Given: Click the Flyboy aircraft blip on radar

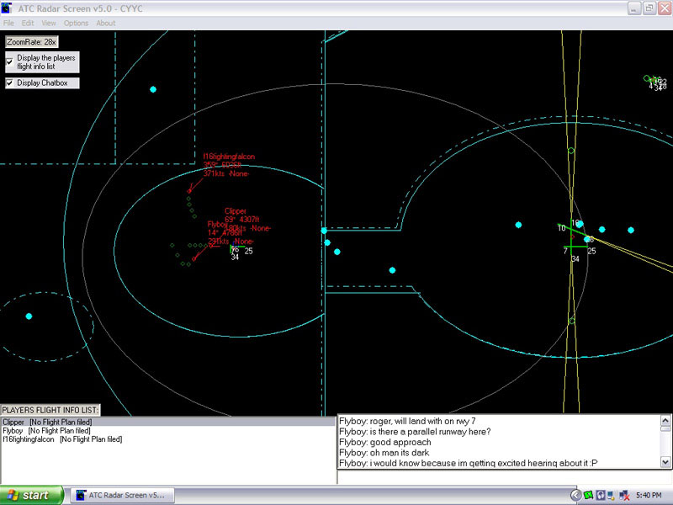Looking at the screenshot, I should click(x=193, y=258).
